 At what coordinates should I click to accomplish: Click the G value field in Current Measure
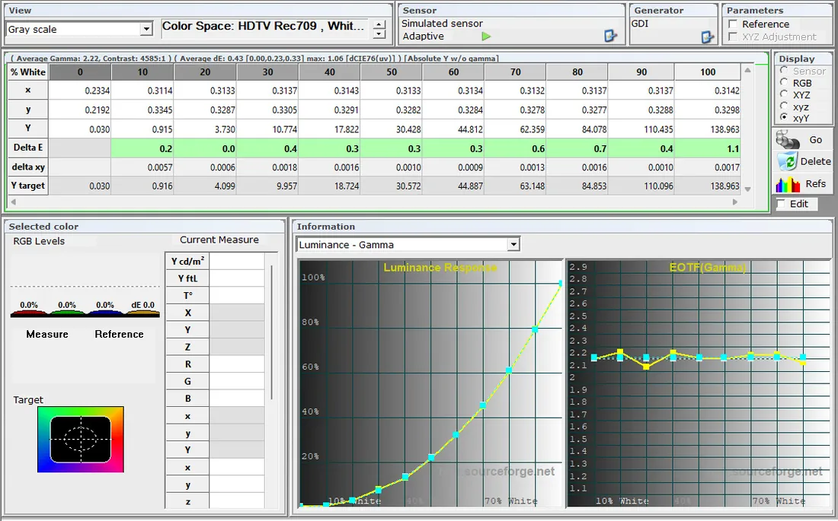(x=237, y=381)
